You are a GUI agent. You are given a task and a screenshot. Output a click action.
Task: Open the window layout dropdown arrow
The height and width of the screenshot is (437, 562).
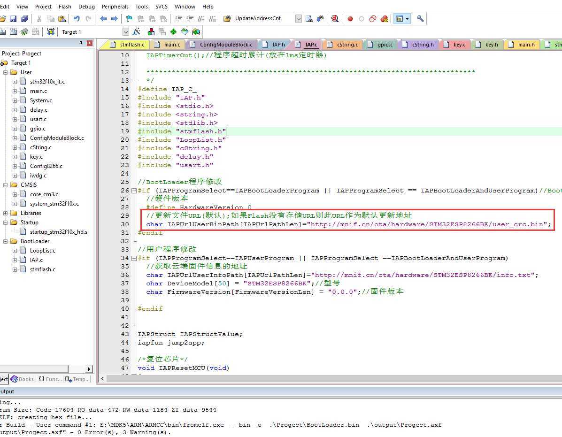tap(407, 19)
